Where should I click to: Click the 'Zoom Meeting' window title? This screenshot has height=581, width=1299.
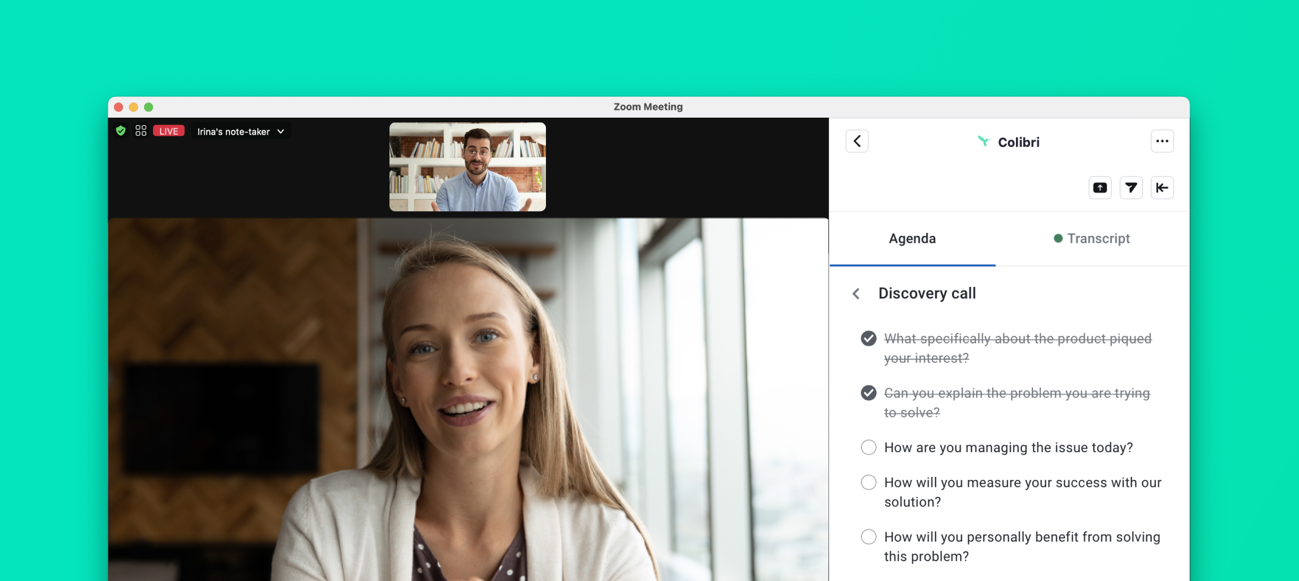click(648, 107)
